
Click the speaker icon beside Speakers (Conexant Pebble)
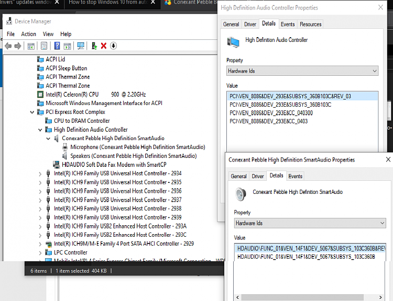pyautogui.click(x=64, y=156)
